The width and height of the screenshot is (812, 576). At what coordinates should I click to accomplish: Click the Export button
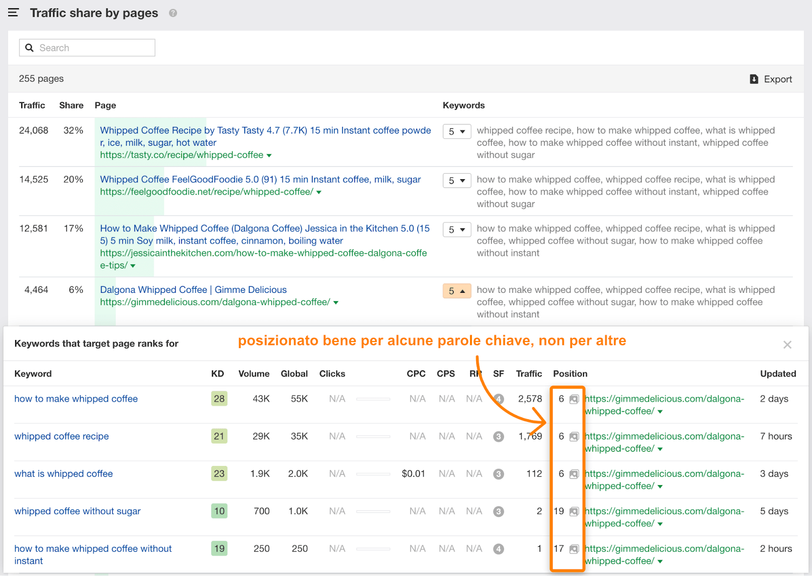[771, 79]
